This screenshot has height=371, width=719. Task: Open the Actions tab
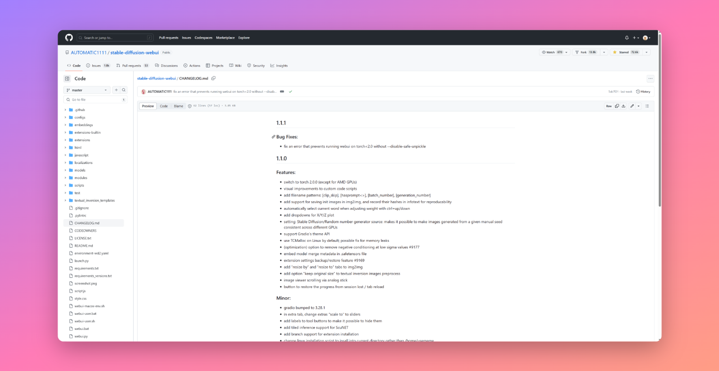192,66
